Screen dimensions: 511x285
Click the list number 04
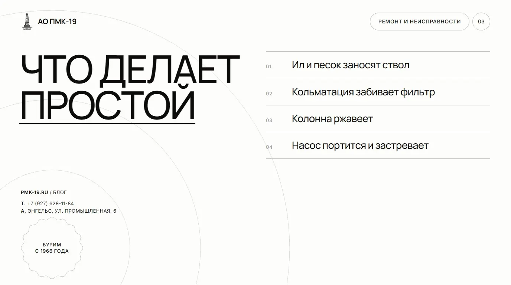pyautogui.click(x=269, y=147)
